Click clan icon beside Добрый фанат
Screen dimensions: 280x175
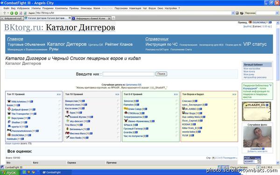(9, 109)
